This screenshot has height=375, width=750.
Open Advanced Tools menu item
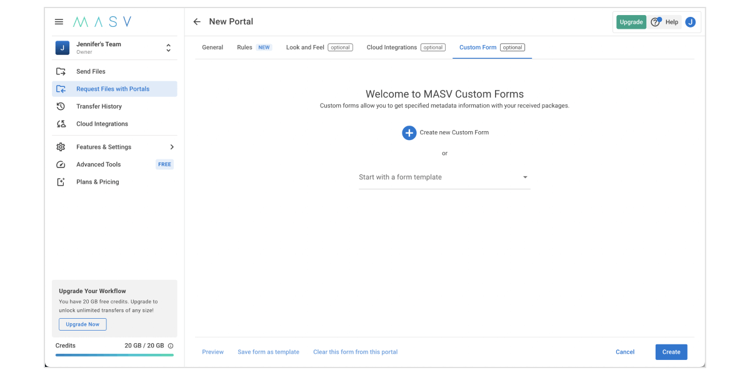pos(114,164)
